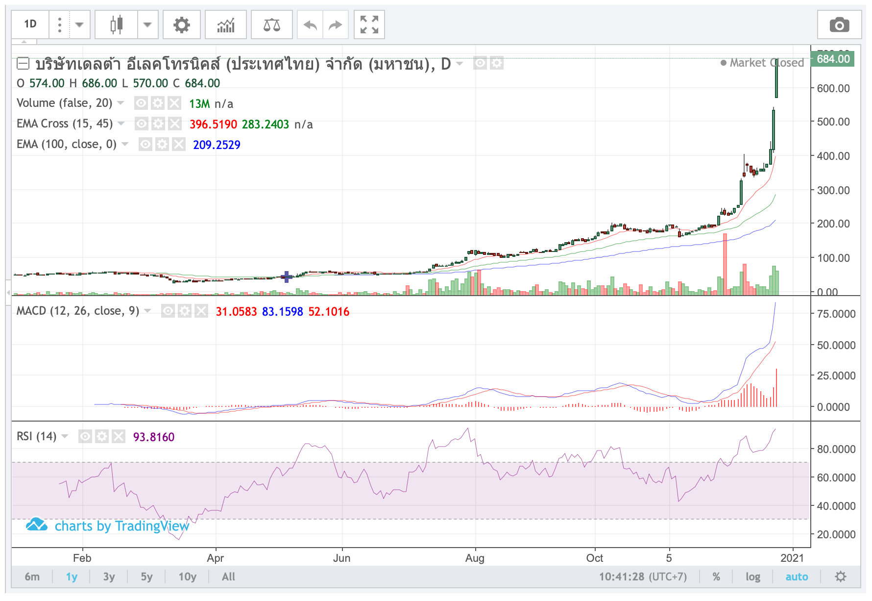This screenshot has width=872, height=601.
Task: Open the indicators panel
Action: coord(226,25)
